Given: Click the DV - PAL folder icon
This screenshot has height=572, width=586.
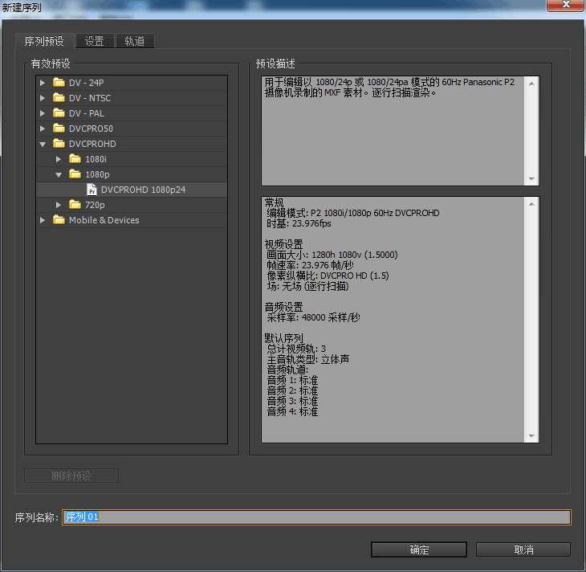Looking at the screenshot, I should (x=59, y=113).
